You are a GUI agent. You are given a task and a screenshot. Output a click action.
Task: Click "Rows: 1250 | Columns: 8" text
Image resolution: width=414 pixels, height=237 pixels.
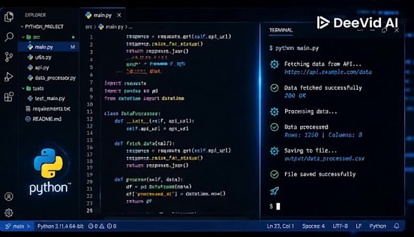(x=323, y=135)
